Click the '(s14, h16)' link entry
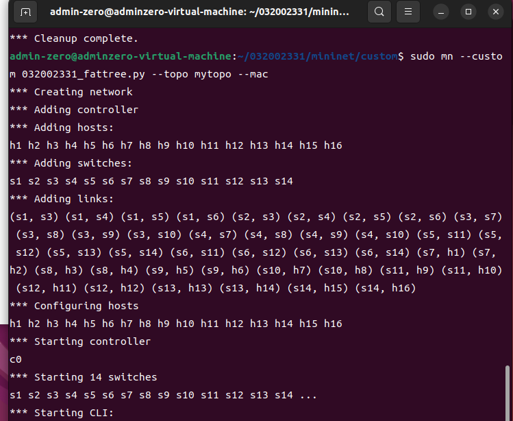 click(x=386, y=288)
